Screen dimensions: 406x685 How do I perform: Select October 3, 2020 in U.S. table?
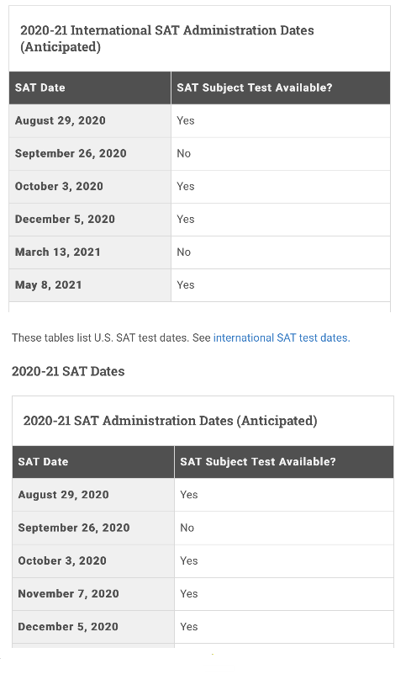[62, 560]
